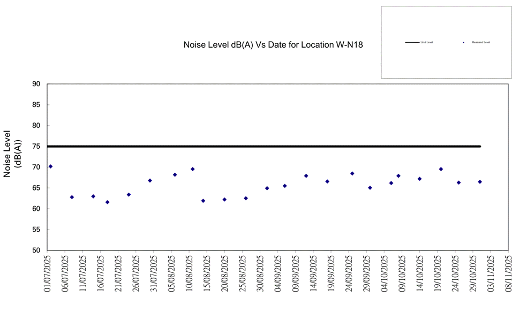This screenshot has height=313, width=527.
Task: Select the Measured Level legend entry
Action: (x=478, y=42)
